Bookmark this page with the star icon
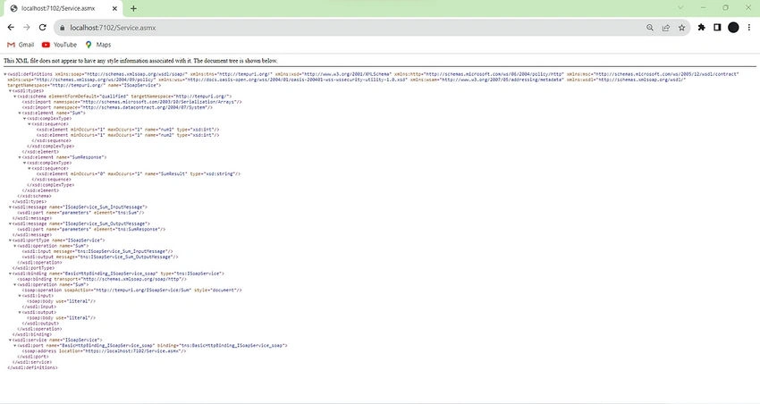The image size is (760, 404). click(681, 28)
